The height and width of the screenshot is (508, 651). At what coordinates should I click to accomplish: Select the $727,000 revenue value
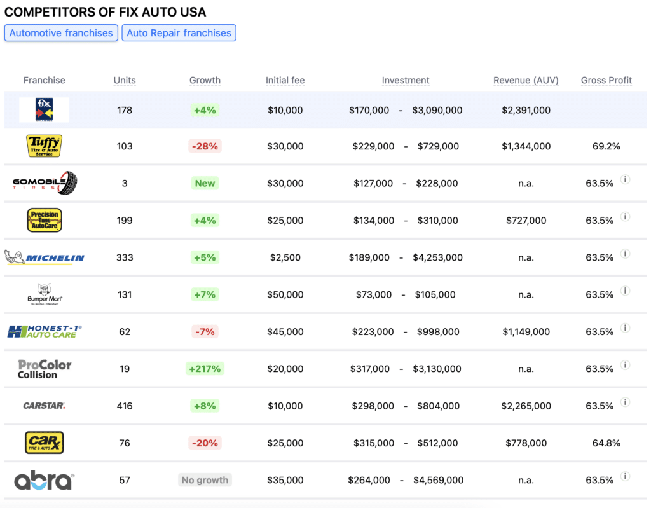pyautogui.click(x=526, y=221)
